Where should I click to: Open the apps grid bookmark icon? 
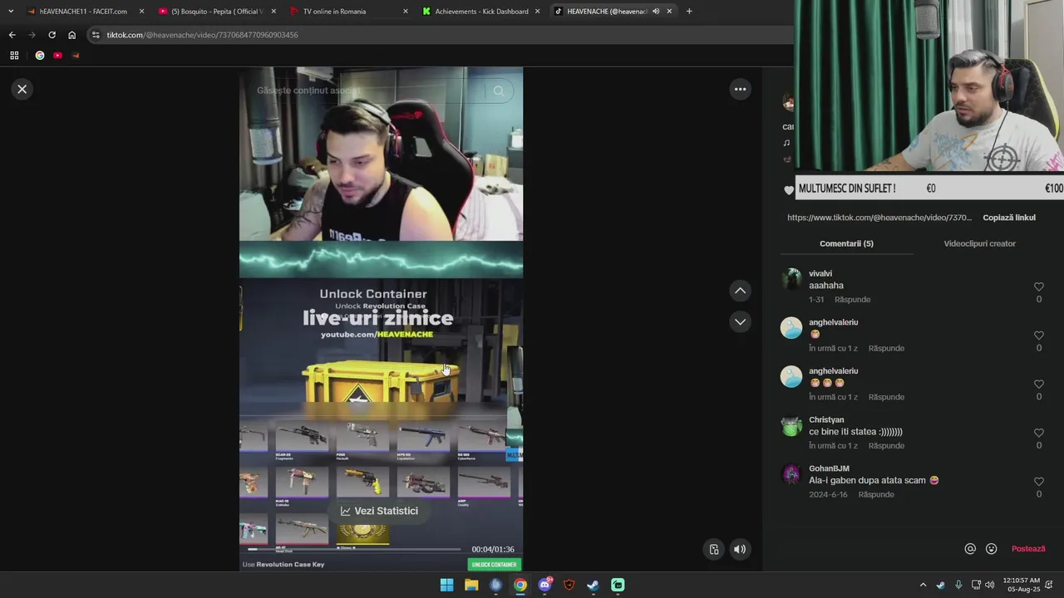point(14,56)
